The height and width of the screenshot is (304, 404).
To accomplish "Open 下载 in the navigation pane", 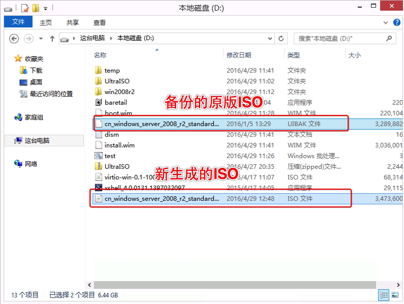I will pos(36,70).
